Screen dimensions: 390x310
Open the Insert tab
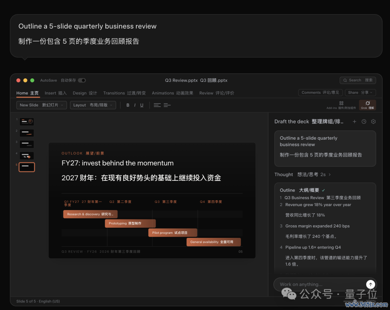click(x=56, y=93)
